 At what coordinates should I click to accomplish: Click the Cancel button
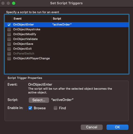pos(92,127)
